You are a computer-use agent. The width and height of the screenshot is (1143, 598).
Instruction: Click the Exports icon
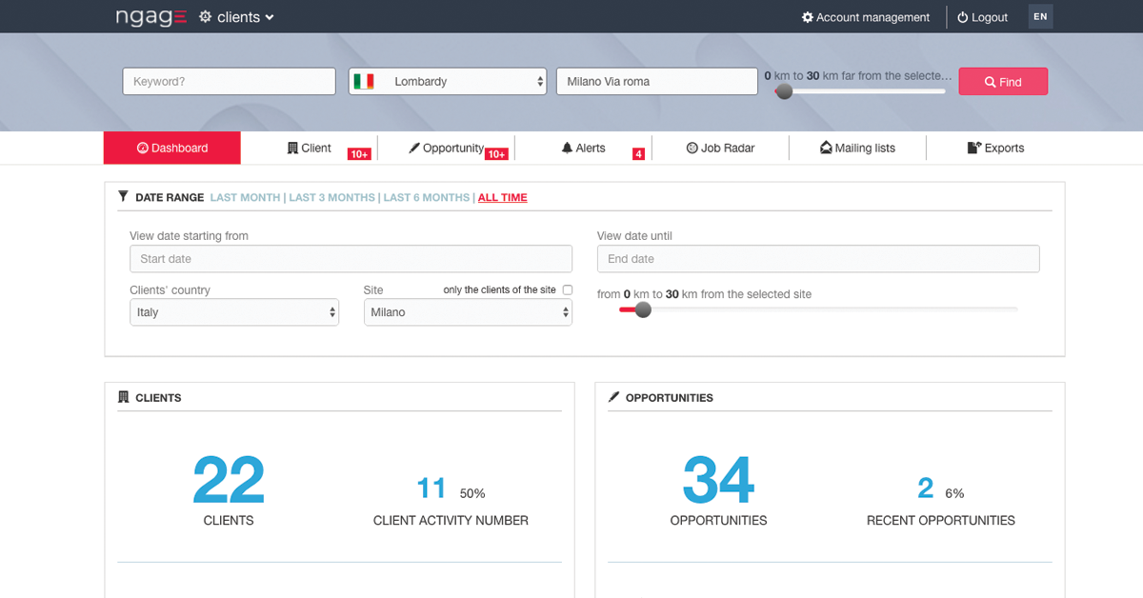973,148
